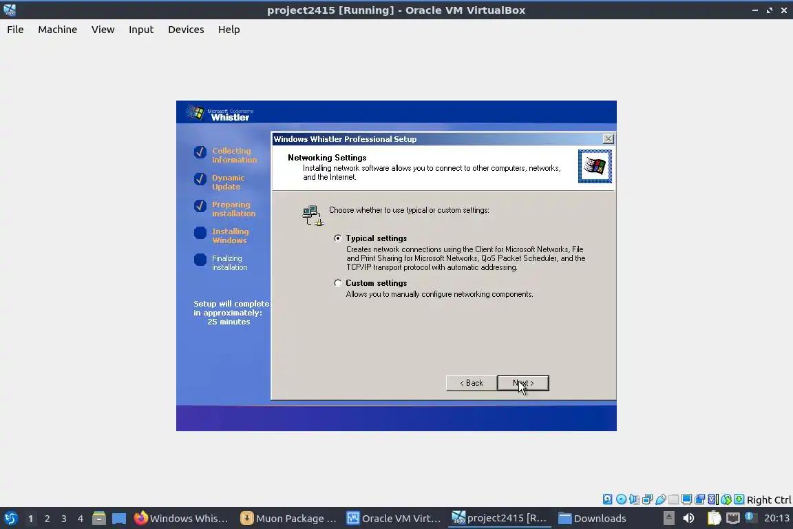Click the Finalizing installation step bullet

[200, 260]
